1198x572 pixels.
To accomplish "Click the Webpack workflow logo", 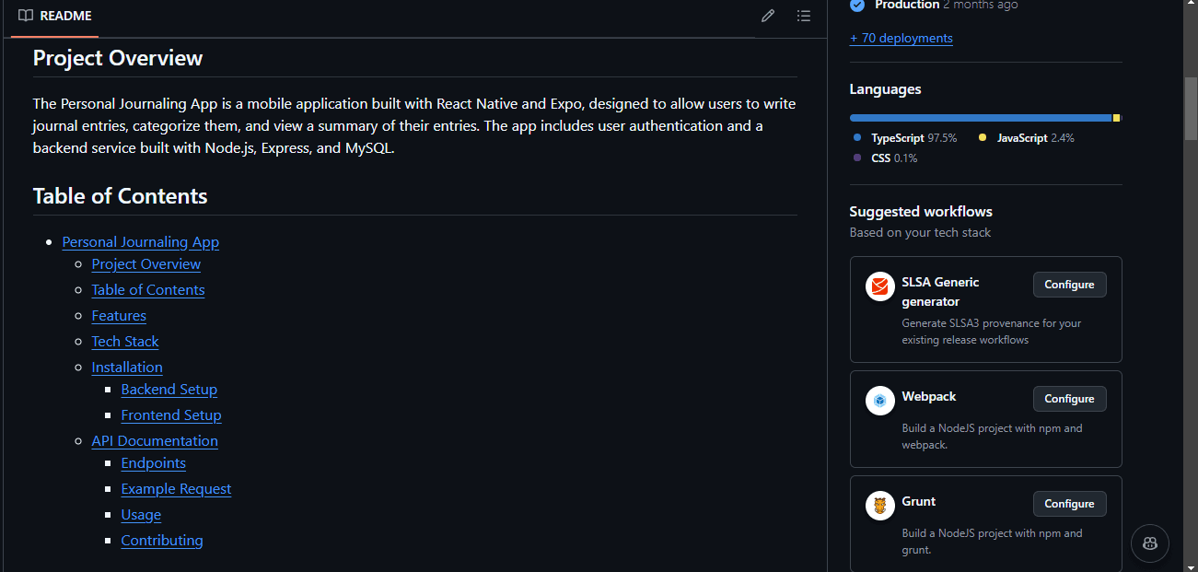I will click(x=880, y=401).
